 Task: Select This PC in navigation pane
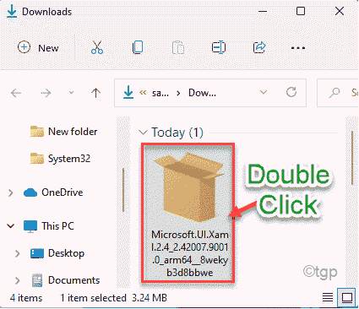click(49, 226)
